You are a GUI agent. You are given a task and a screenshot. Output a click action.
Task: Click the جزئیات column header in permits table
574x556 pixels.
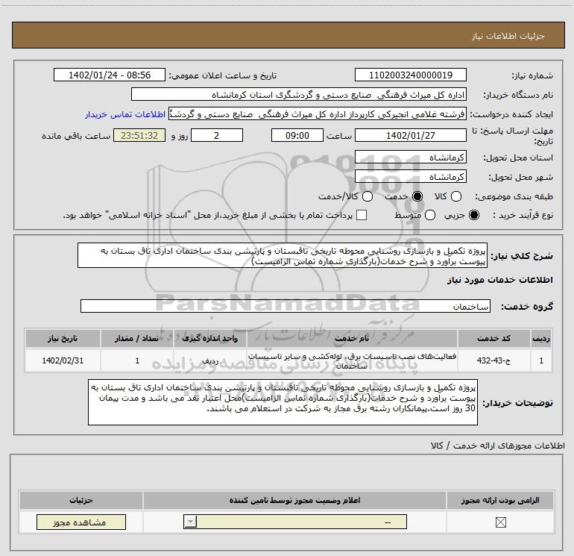(x=81, y=500)
